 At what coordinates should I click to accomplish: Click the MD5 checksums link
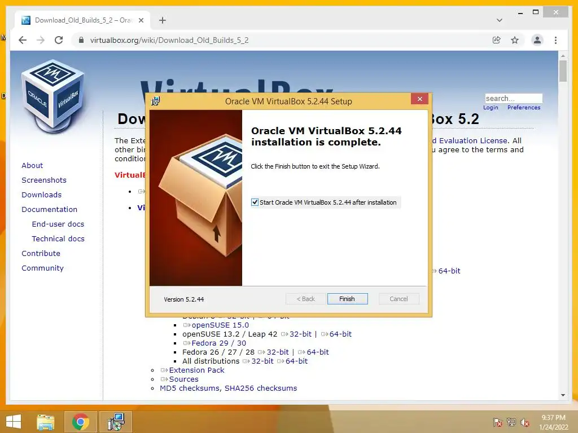tap(189, 388)
